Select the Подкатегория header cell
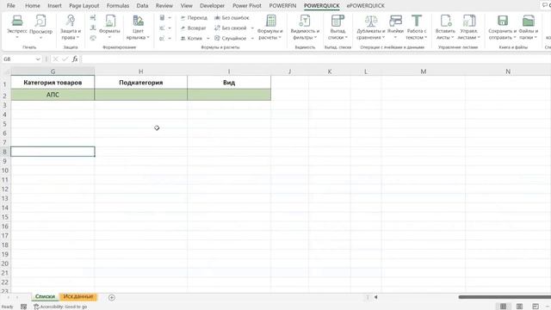 (x=141, y=83)
